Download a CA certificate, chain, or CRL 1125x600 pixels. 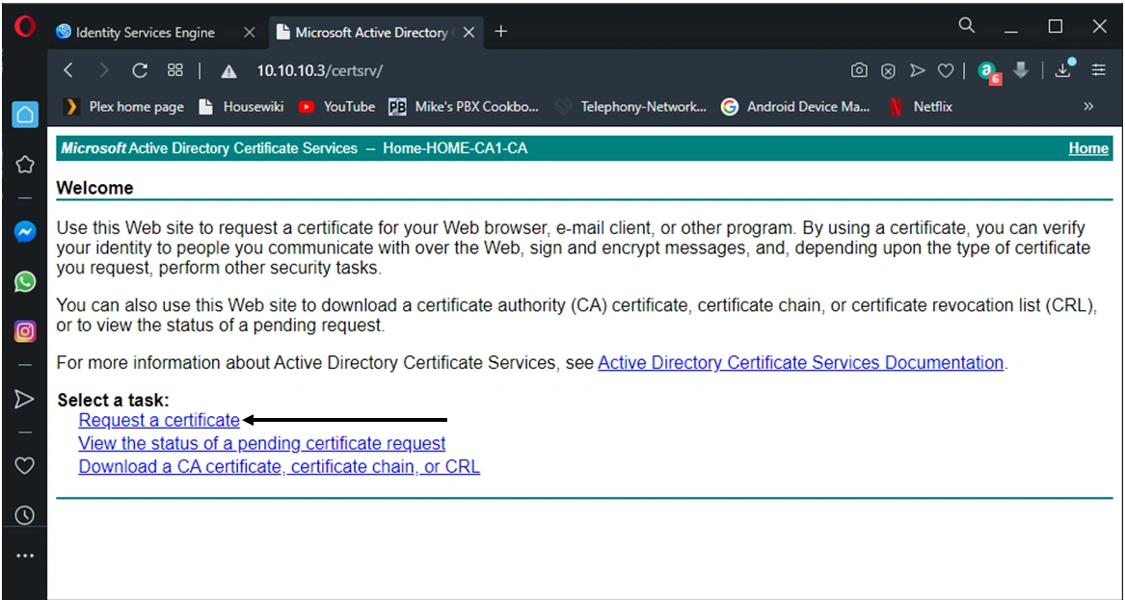280,467
